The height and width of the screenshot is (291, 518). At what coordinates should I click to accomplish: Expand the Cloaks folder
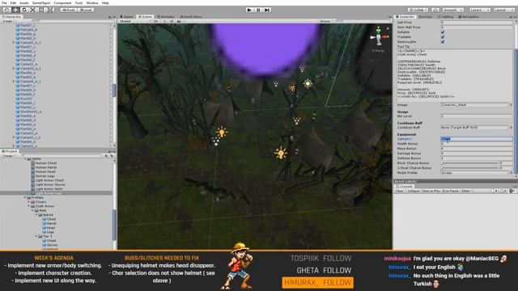pyautogui.click(x=29, y=202)
